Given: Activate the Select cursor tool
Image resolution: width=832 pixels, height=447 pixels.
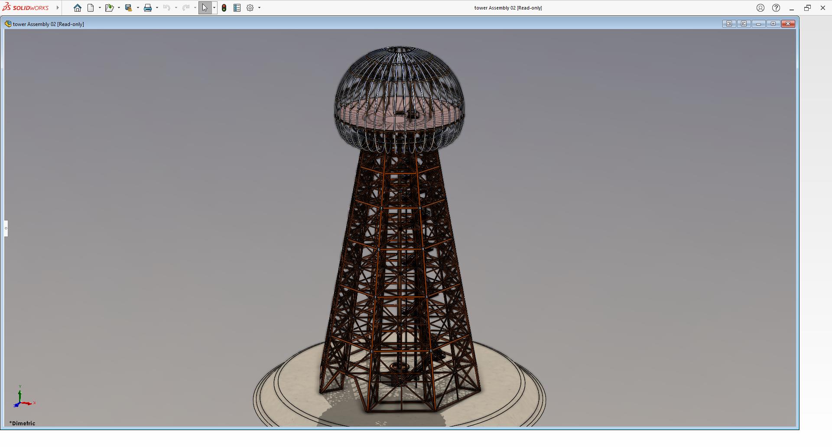Looking at the screenshot, I should (205, 8).
